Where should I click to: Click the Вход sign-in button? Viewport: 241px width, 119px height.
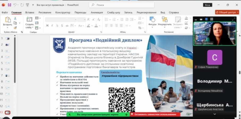point(208,5)
